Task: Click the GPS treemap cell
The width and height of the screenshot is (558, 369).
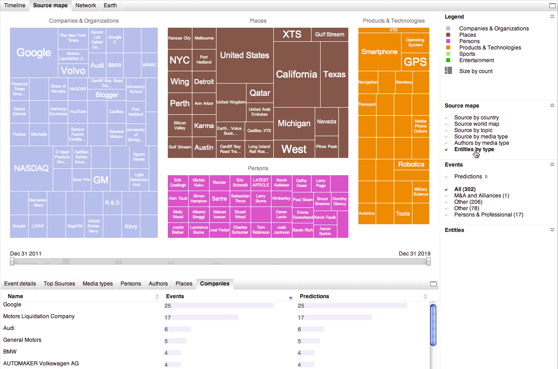Action: pyautogui.click(x=415, y=62)
